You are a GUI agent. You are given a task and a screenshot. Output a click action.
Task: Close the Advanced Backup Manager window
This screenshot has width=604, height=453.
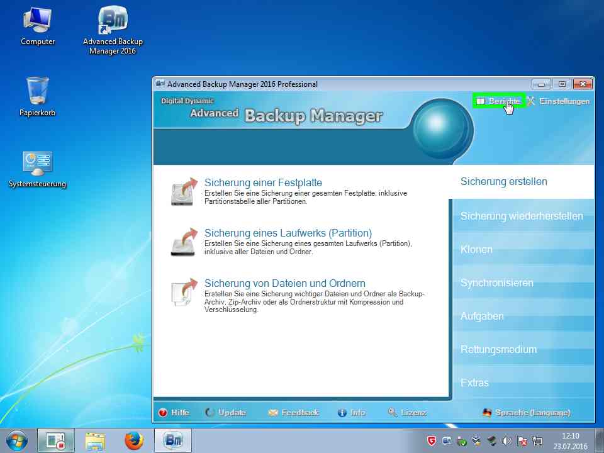583,84
